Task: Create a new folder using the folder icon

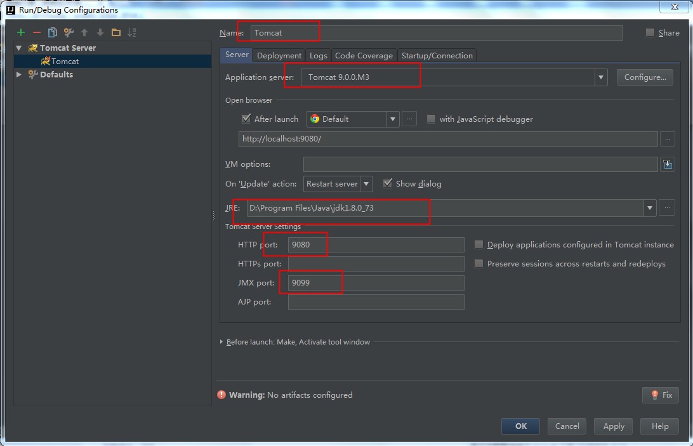Action: coord(115,32)
